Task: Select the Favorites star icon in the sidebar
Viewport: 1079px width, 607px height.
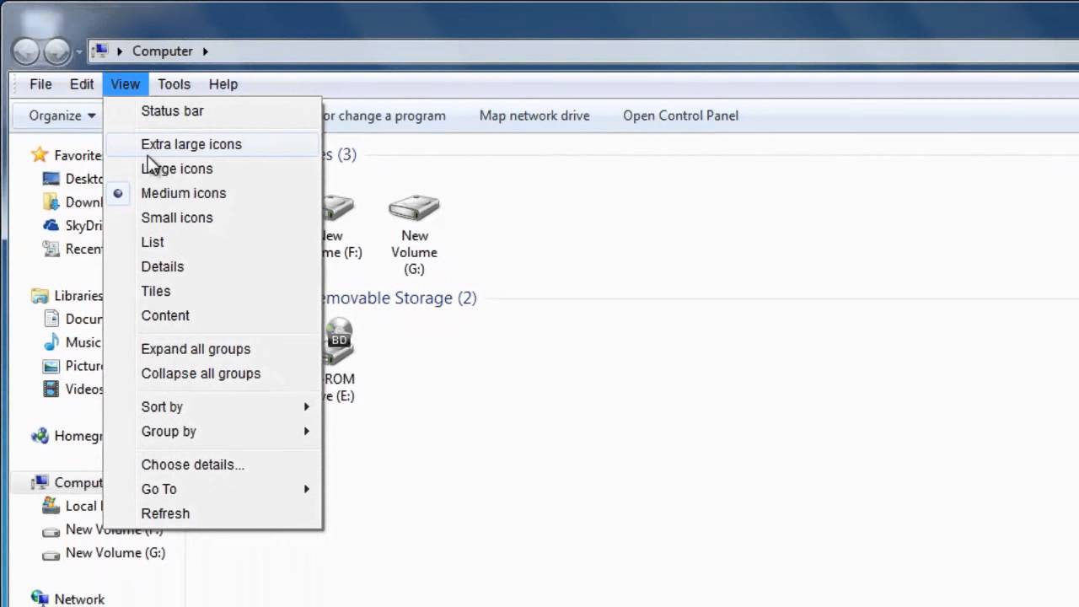Action: point(40,155)
